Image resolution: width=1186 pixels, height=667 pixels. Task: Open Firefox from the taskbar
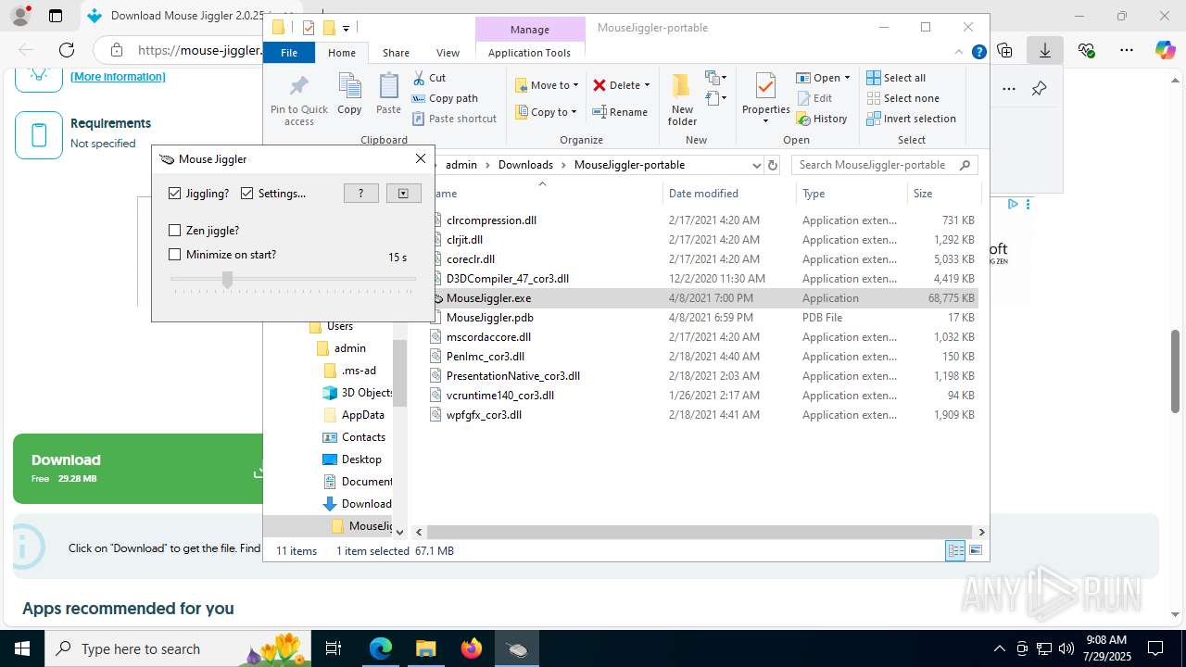coord(472,648)
